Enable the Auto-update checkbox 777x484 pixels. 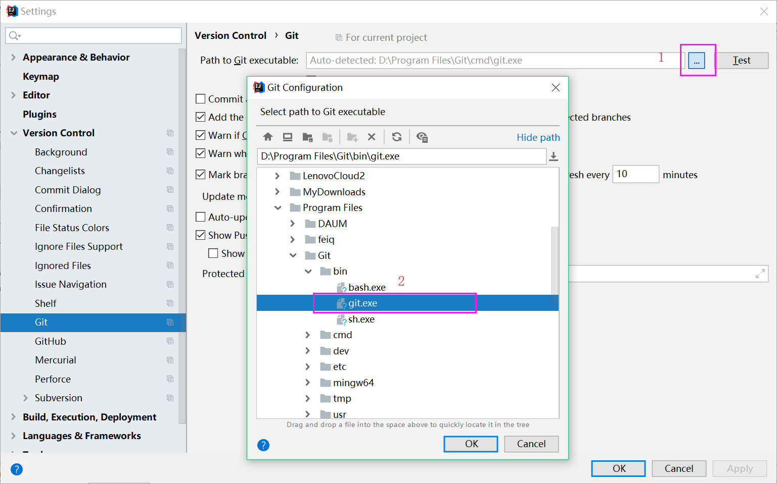pos(200,217)
